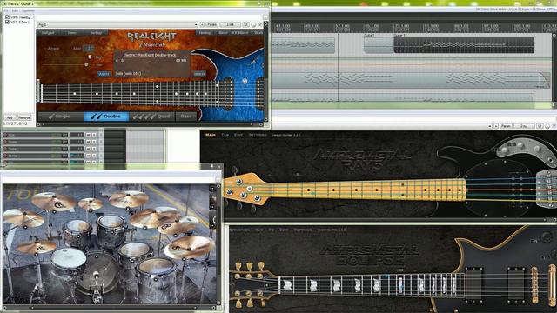Open the Edit tab in Ample Metal Eclipse

[284, 230]
